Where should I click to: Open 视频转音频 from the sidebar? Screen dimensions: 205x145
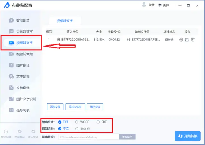click(21, 54)
